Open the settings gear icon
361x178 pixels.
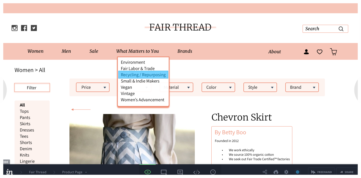286,172
